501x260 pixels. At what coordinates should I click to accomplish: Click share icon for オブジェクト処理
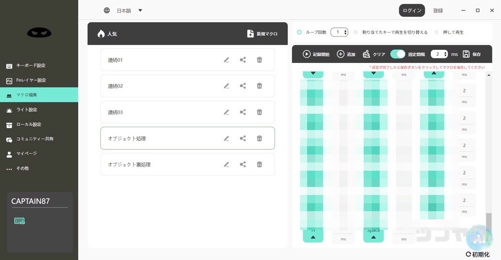click(243, 138)
